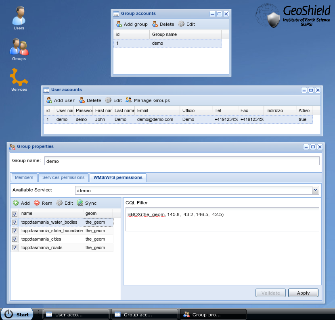Switch to the Members tab
Screen dimensions: 335x320
24,177
